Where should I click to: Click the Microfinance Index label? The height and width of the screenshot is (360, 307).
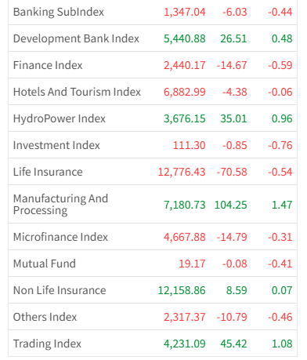coord(60,237)
